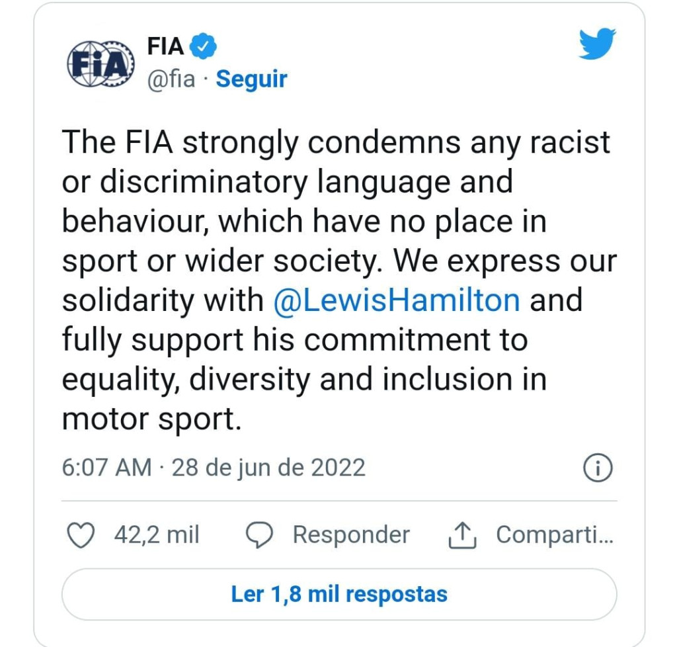Click the 6:07 AM timestamp
677x647 pixels.
[106, 468]
